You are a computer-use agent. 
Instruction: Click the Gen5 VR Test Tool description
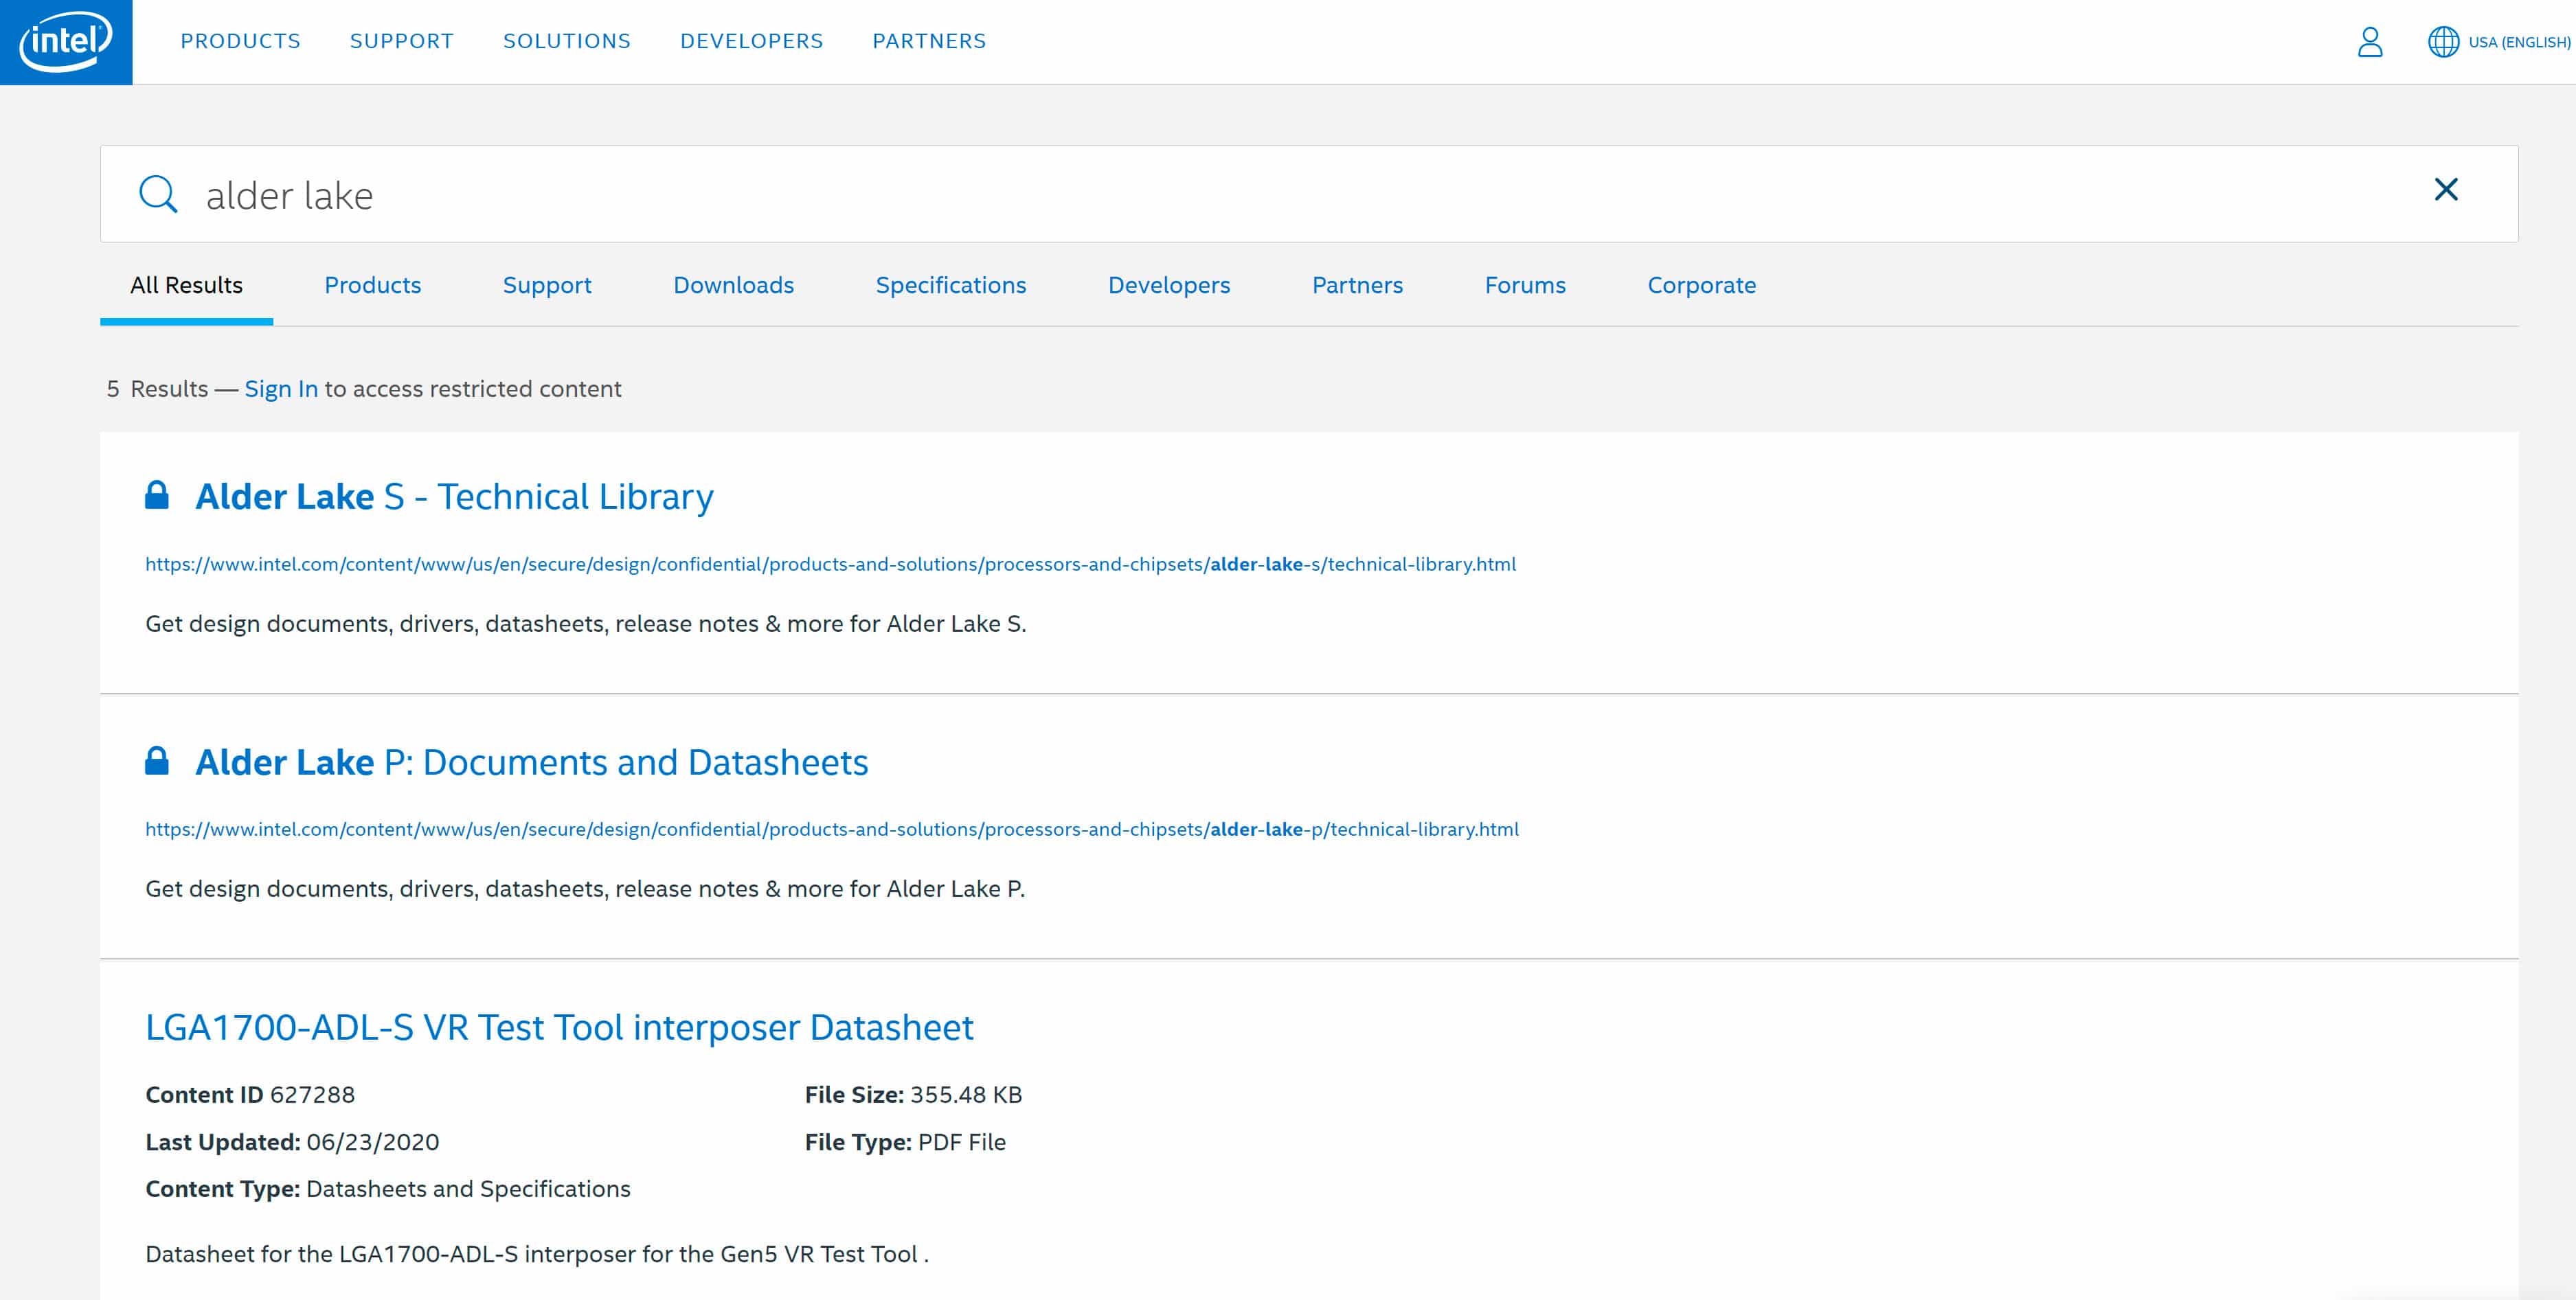(x=537, y=1254)
